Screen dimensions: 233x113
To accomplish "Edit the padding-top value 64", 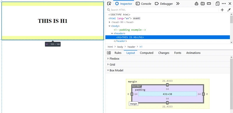I will pyautogui.click(x=167, y=89).
